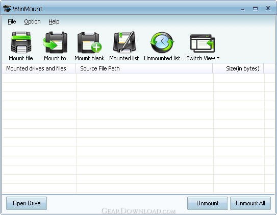Select the Mount to icon
This screenshot has height=215, width=277.
(55, 42)
